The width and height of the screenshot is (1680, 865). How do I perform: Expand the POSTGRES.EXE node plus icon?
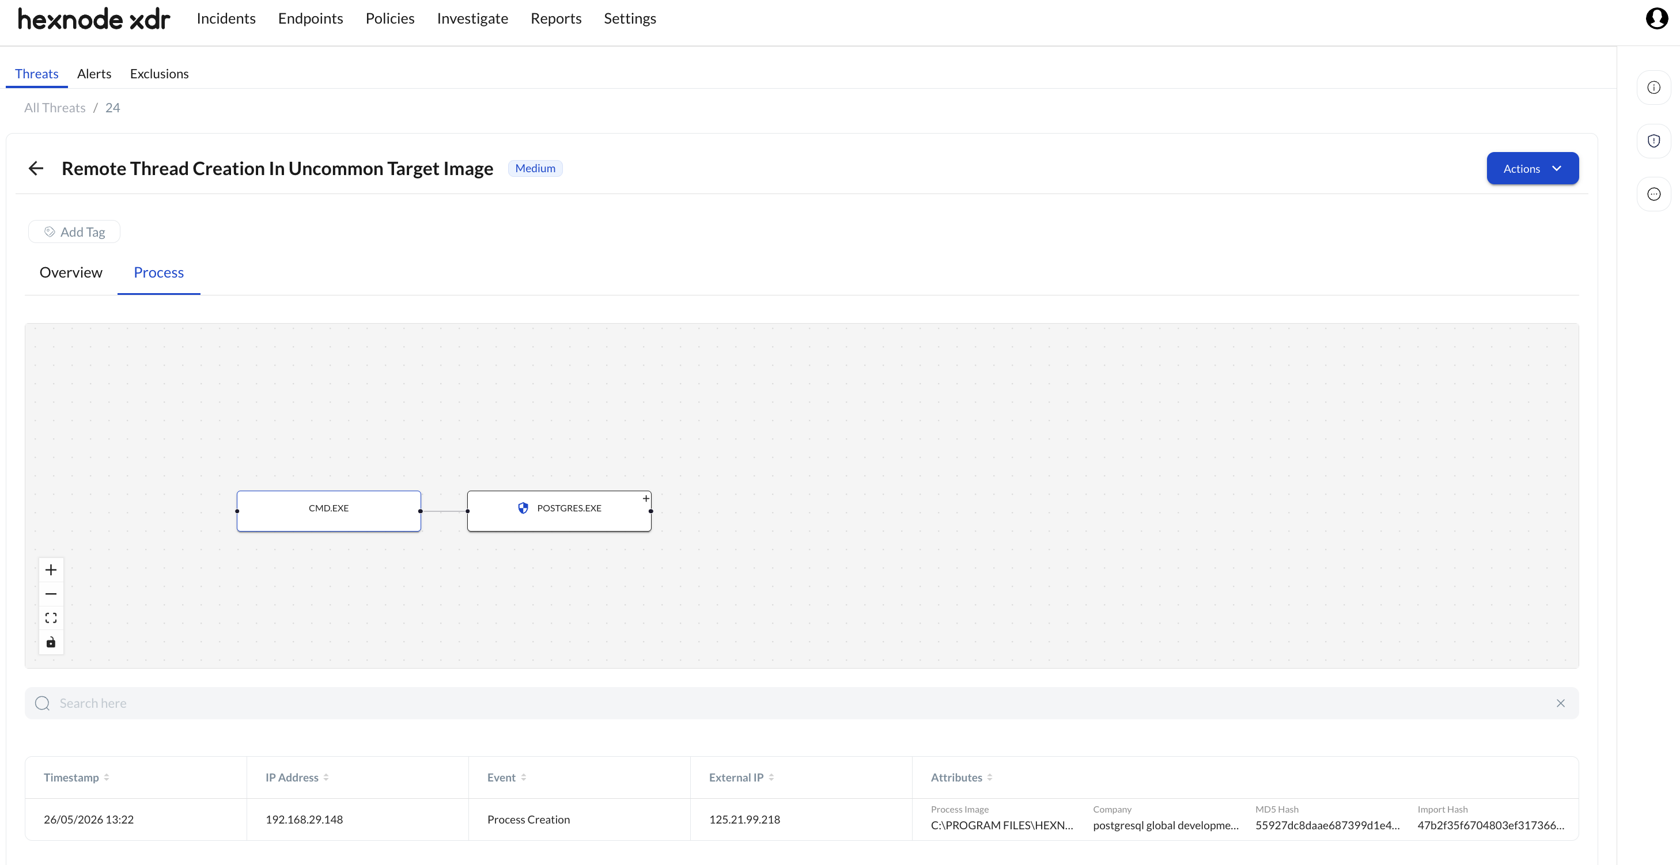[646, 499]
